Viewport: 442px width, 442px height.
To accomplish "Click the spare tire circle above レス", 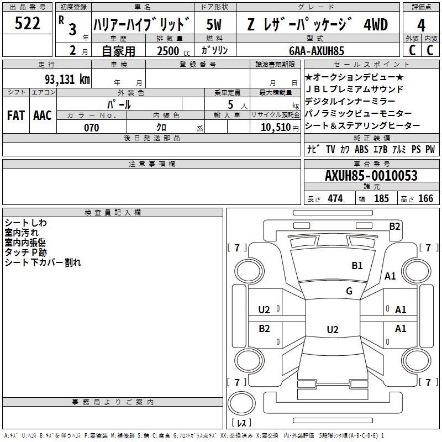I will (x=241, y=403).
